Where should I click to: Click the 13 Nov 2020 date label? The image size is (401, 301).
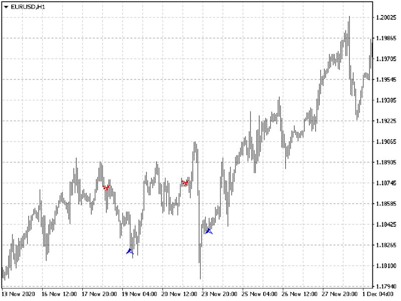coord(19,294)
